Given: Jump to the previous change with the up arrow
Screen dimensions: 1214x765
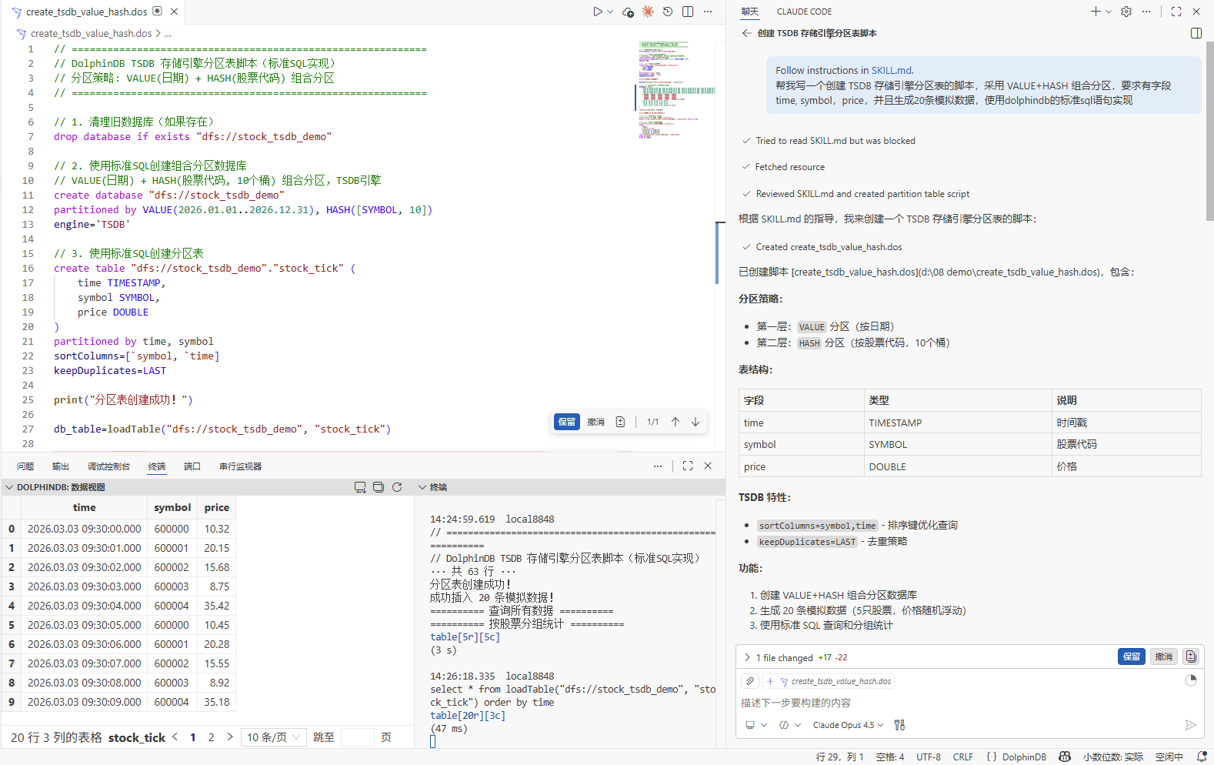Looking at the screenshot, I should pos(675,422).
